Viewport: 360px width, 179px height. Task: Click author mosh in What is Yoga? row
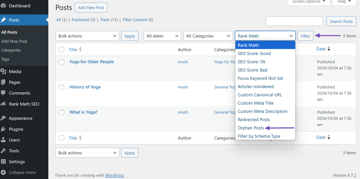[183, 112]
